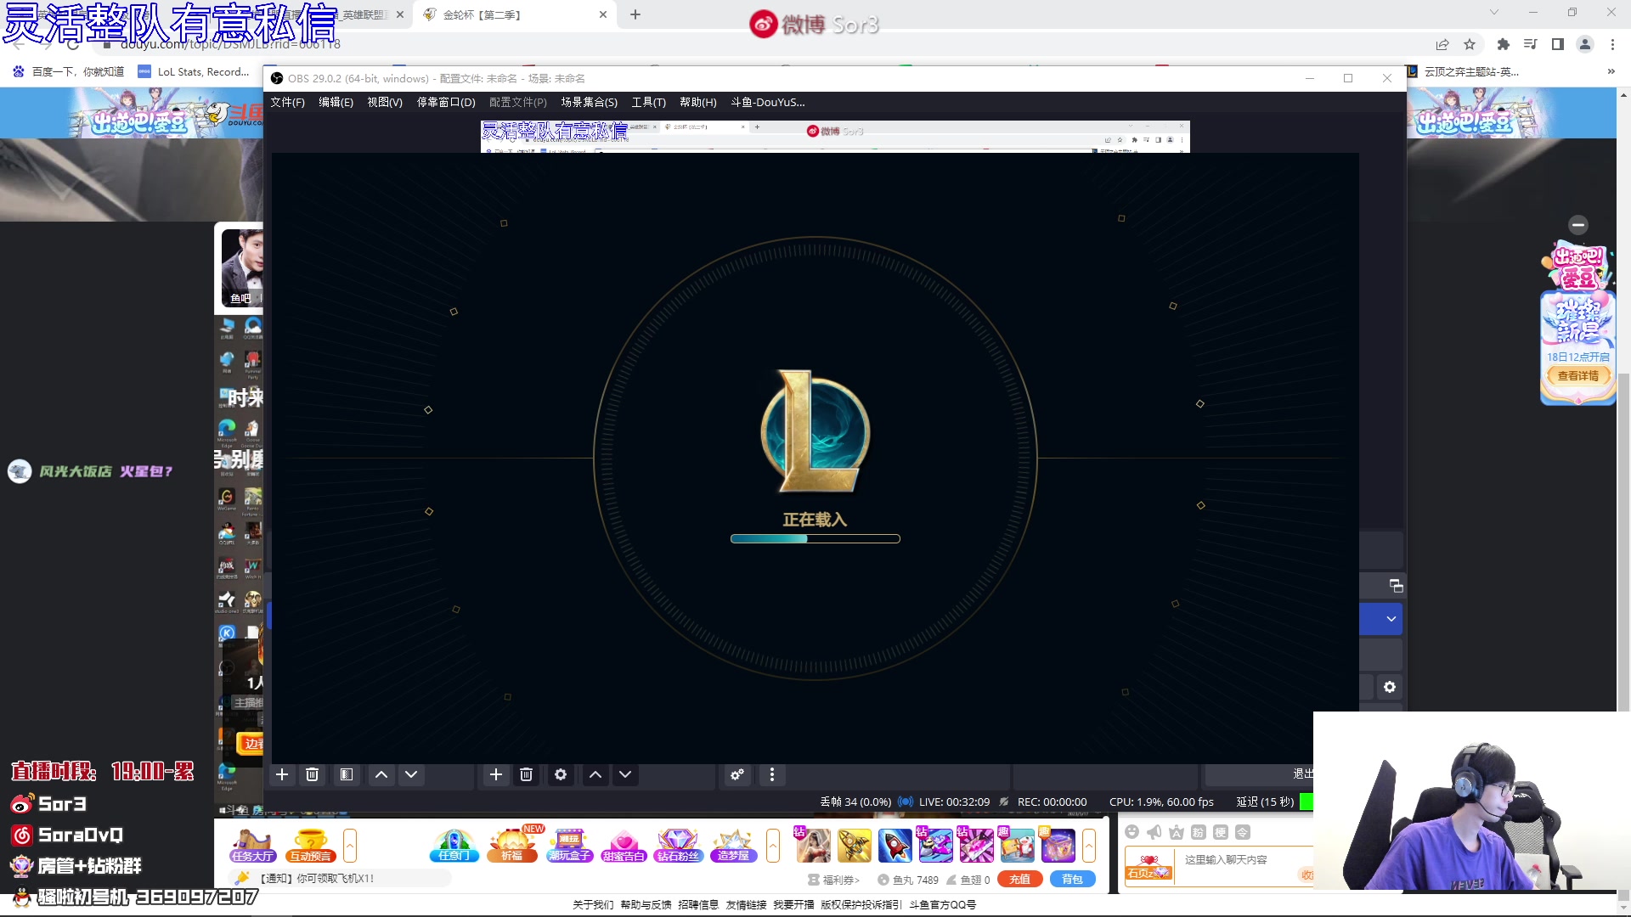Open 工具(T) menu in OBS
This screenshot has width=1631, height=917.
pyautogui.click(x=648, y=102)
